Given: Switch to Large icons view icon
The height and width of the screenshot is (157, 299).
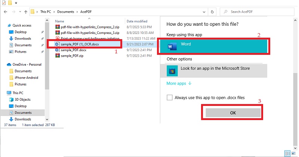Looking at the screenshot, I should tap(293, 153).
